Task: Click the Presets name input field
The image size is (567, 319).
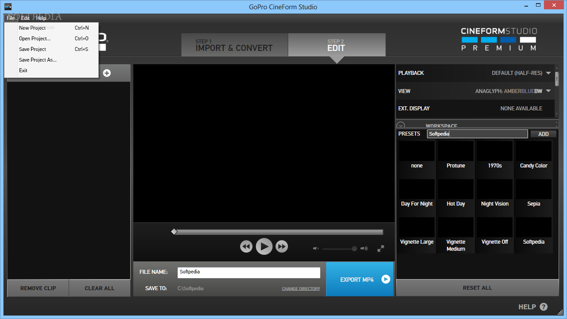Action: coord(478,134)
